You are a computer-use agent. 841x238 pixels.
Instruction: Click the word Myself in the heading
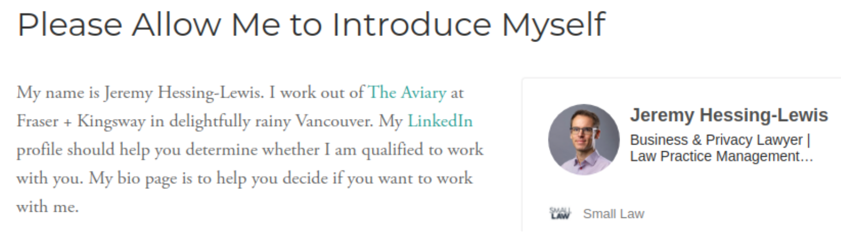(553, 25)
